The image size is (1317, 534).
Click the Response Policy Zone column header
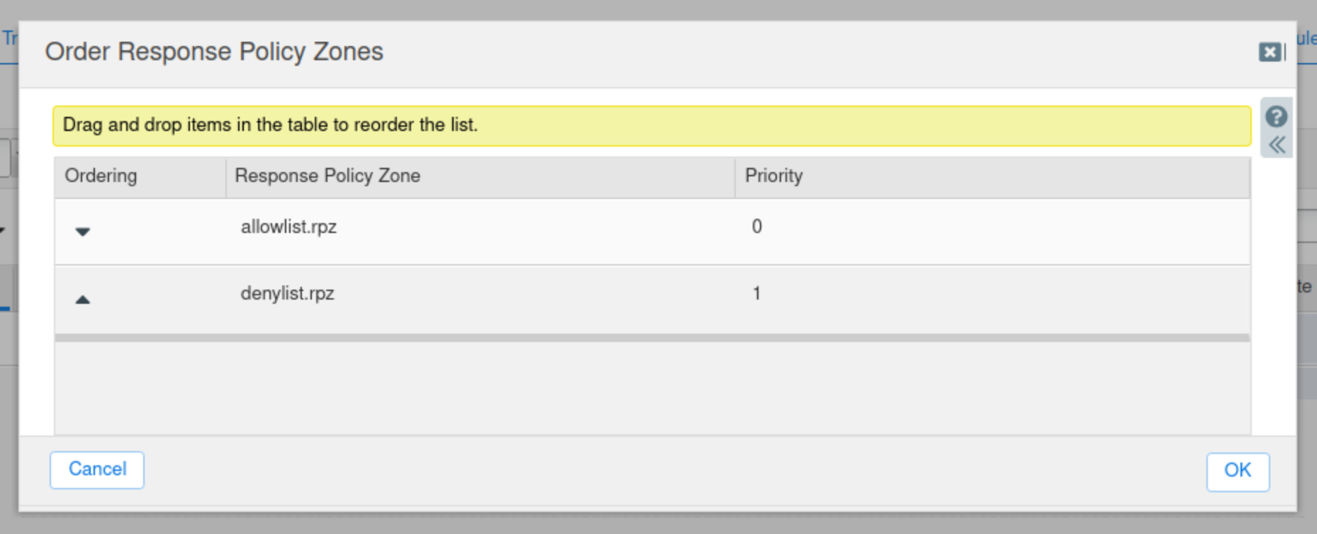tap(327, 176)
